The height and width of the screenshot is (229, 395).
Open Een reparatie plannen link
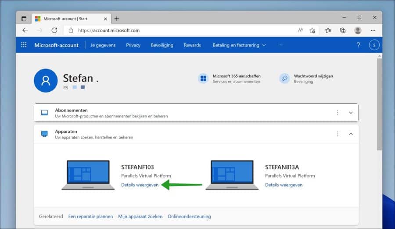coord(90,216)
